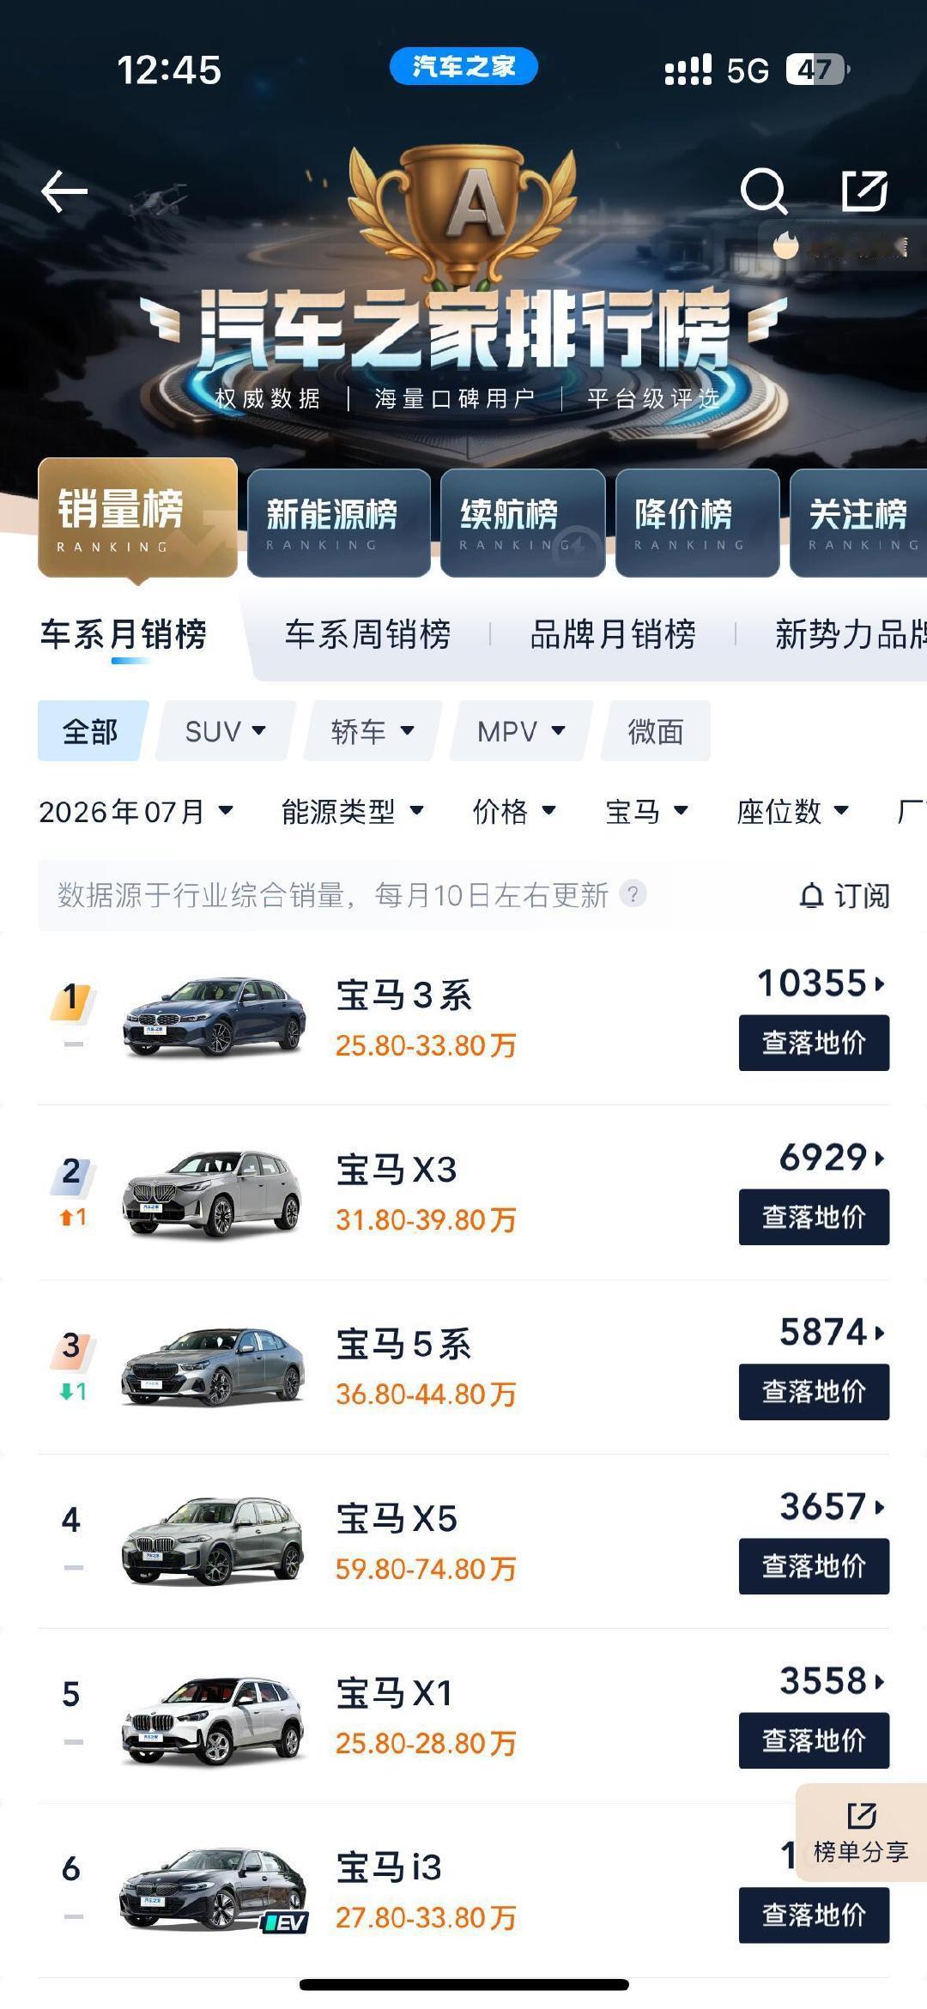
Task: Open 宝马X3 sales figure 6929
Action: (831, 1158)
